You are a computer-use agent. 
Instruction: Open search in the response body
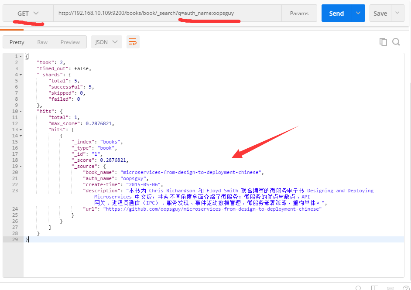396,42
